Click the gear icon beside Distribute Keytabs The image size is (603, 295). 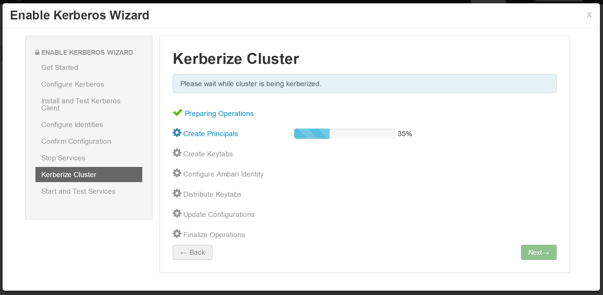click(x=177, y=193)
